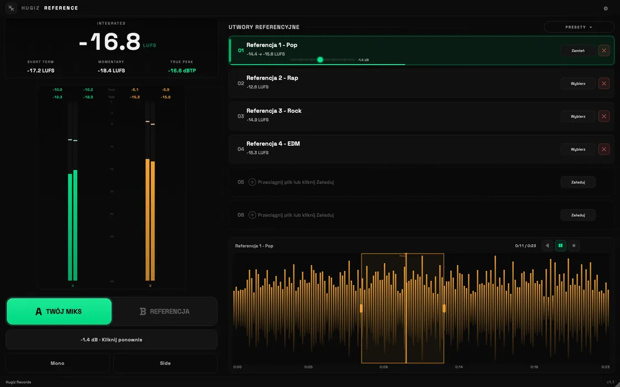Image resolution: width=620 pixels, height=387 pixels.
Task: Click the 0:11 / 0:23 time display
Action: point(525,245)
